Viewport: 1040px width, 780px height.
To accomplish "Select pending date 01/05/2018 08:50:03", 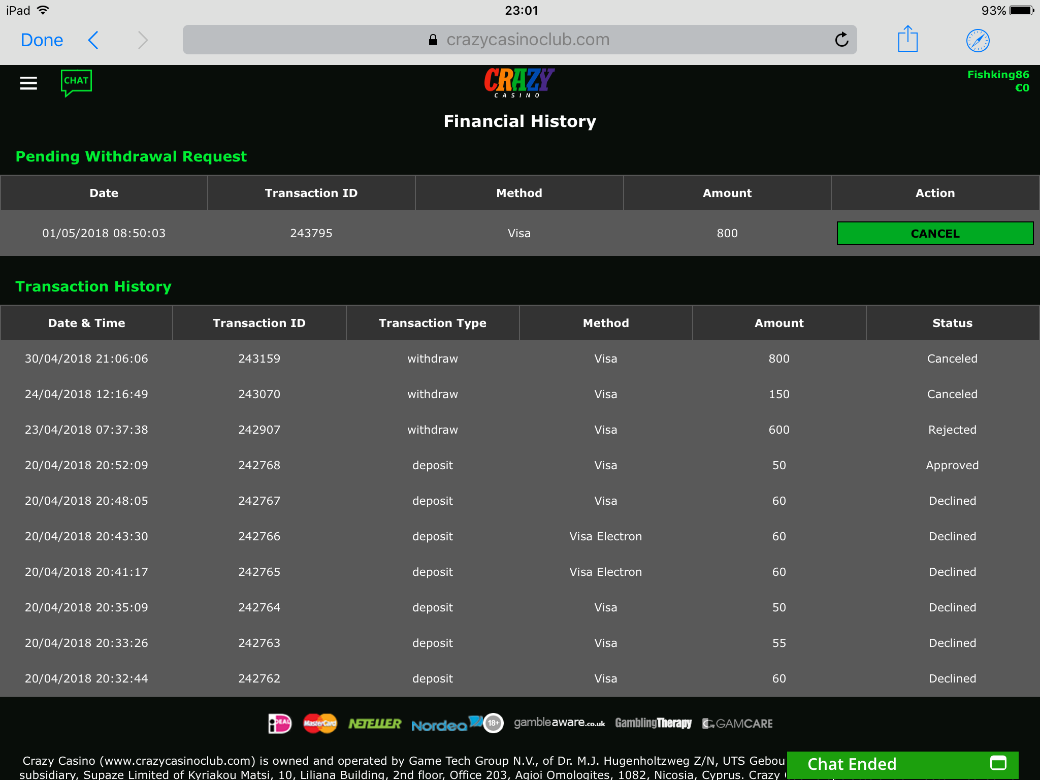I will [104, 233].
